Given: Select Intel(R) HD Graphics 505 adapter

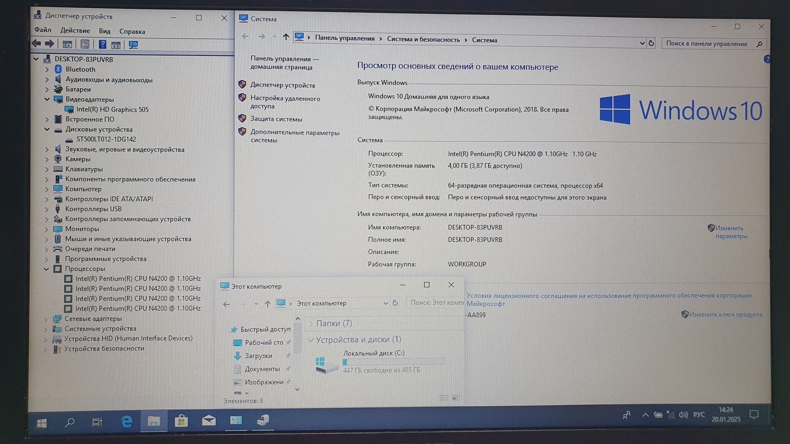Looking at the screenshot, I should click(112, 109).
